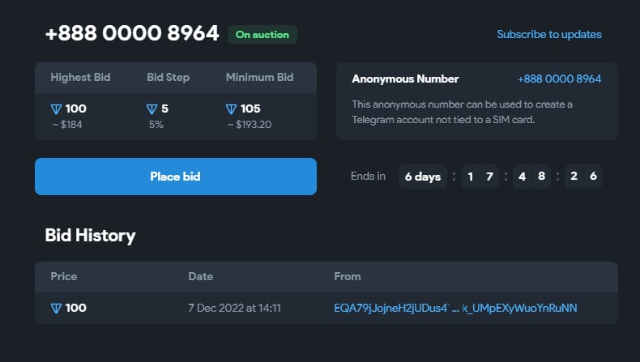
Task: Click the +888 0000 8964 page title
Action: point(132,33)
